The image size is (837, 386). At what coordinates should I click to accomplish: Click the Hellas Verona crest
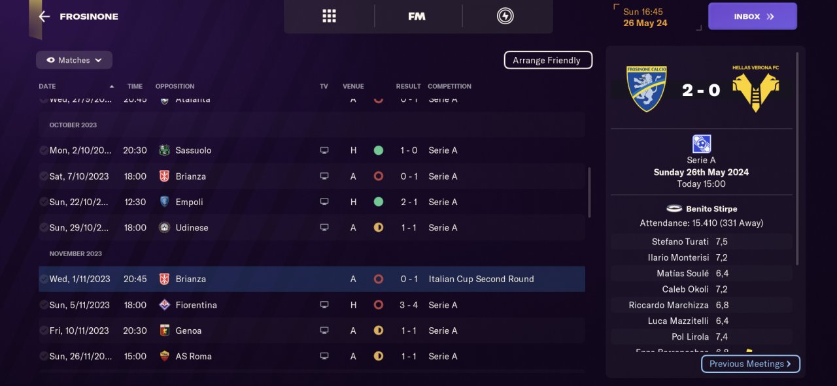[x=756, y=89]
